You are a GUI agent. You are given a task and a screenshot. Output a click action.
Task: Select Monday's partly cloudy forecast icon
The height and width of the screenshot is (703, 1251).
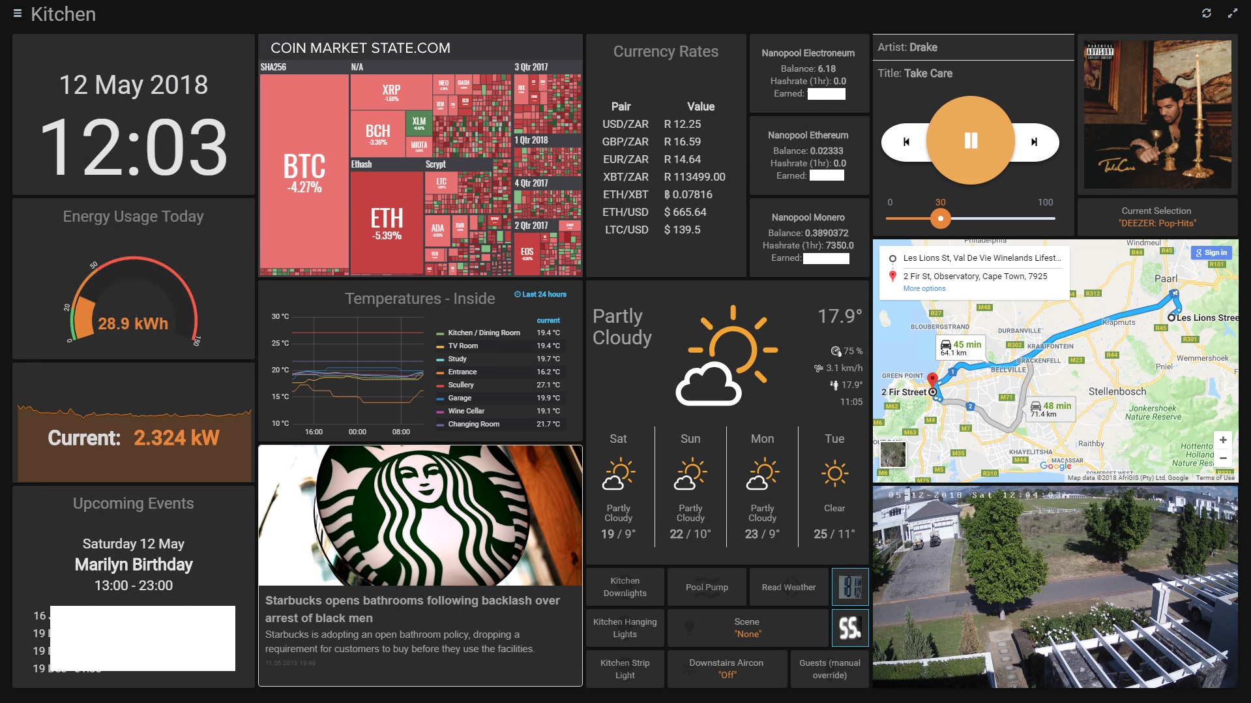tap(762, 474)
